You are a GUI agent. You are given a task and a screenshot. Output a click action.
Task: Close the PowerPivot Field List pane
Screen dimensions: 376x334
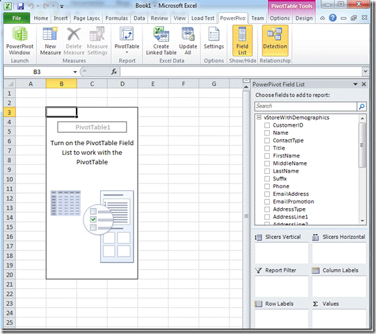(364, 84)
